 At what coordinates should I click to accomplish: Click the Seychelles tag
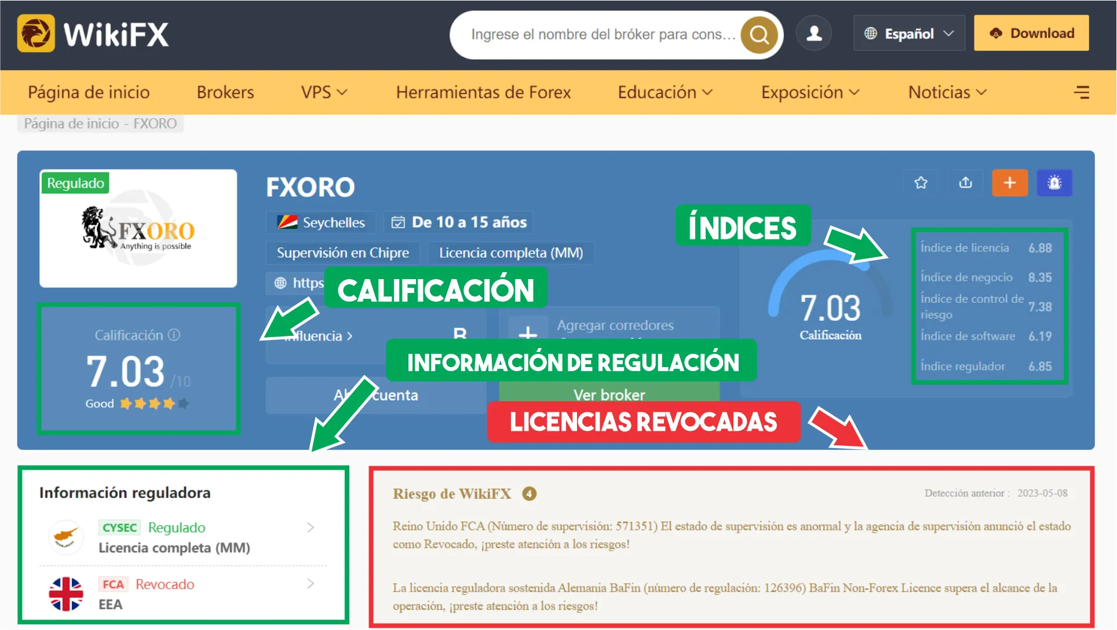pyautogui.click(x=320, y=222)
